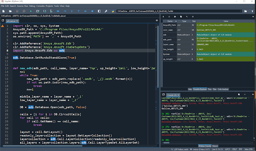Select the IPython Console tab
The width and height of the screenshot is (256, 151).
(205, 146)
